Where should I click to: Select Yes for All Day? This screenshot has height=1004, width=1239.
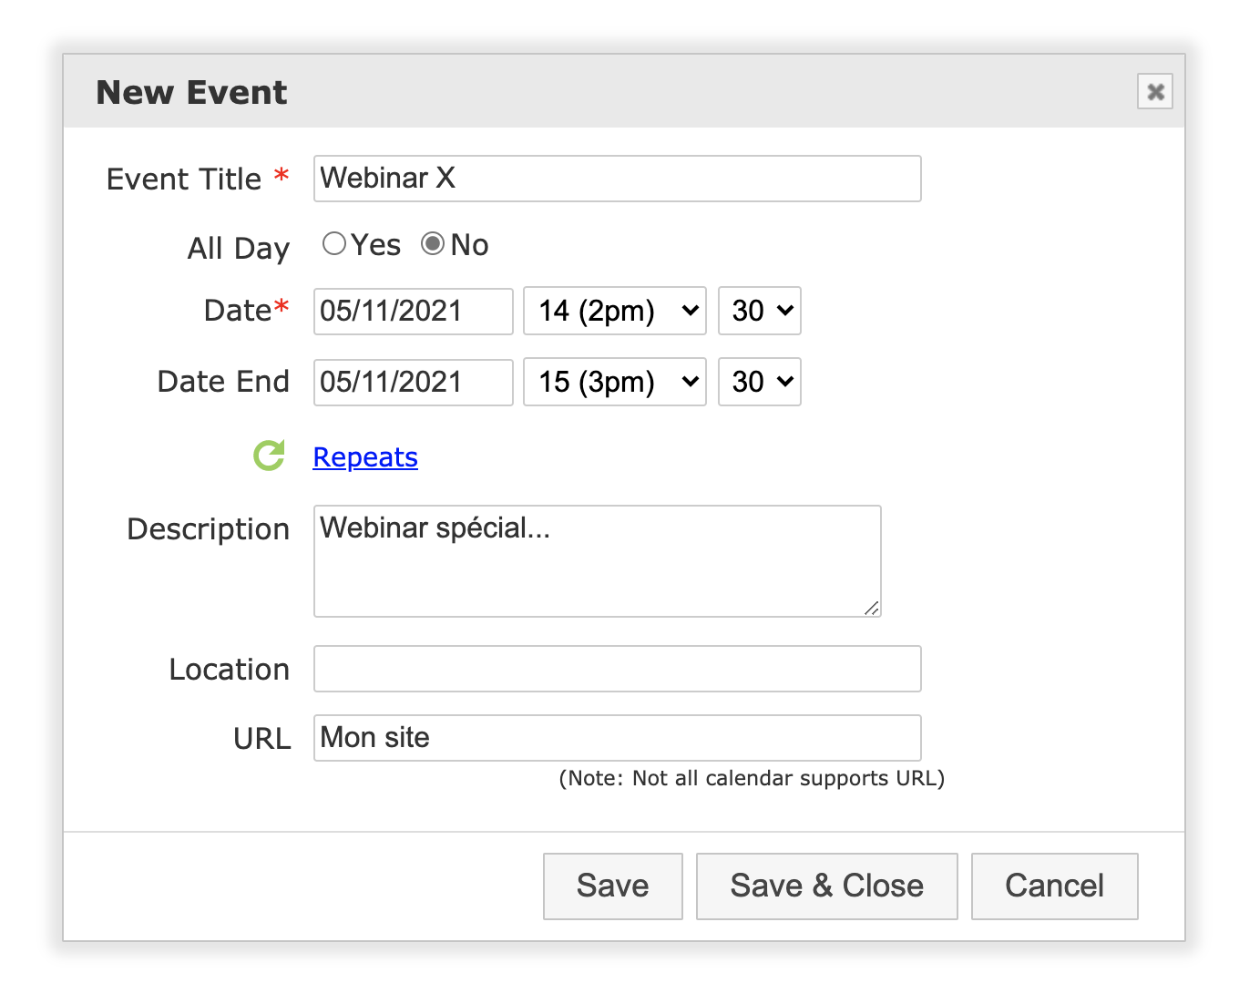tap(334, 244)
